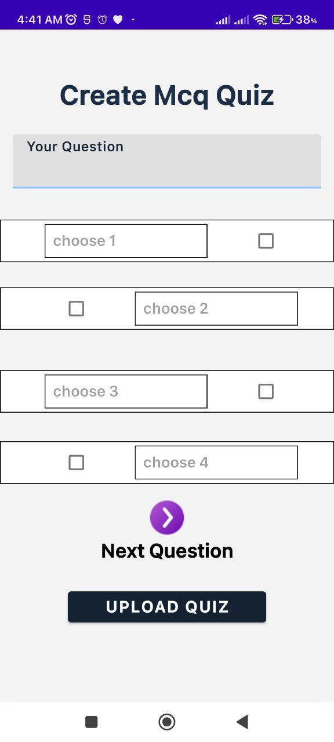This screenshot has height=742, width=334.
Task: Check the checkbox beside choose 2
Action: pos(77,308)
